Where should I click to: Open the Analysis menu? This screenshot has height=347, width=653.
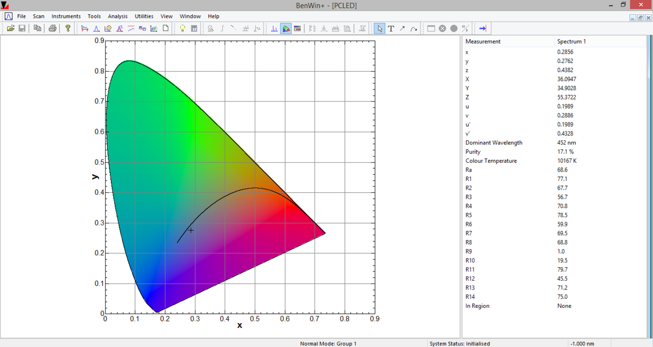[x=118, y=16]
